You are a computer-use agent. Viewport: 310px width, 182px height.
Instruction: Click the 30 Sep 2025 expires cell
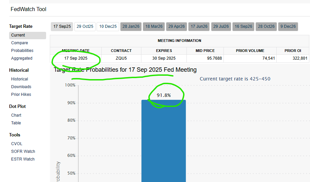click(164, 58)
